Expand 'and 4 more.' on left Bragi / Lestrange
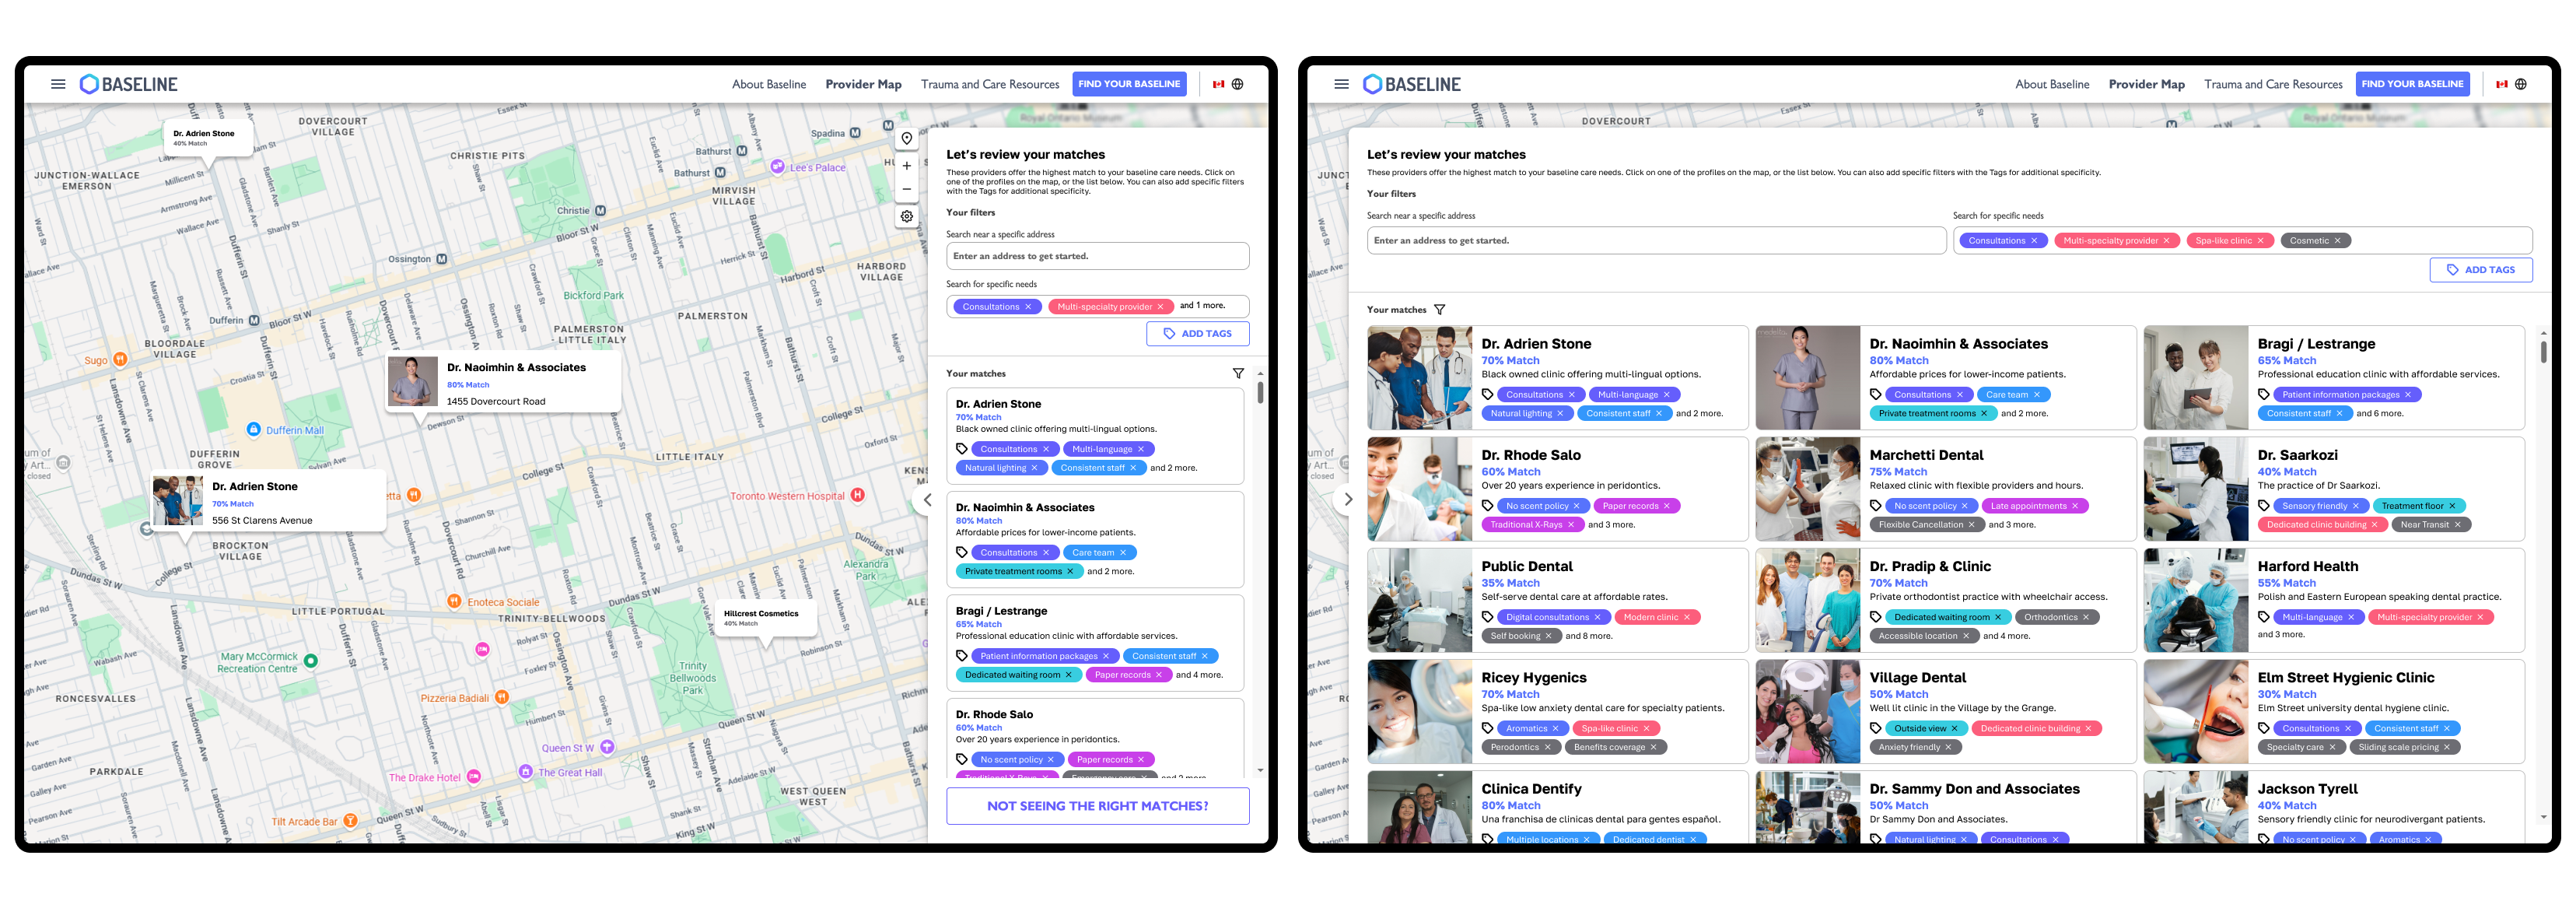 click(1199, 675)
